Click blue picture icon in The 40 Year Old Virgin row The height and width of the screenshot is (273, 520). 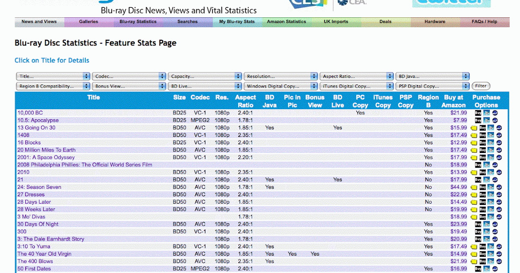click(491, 254)
